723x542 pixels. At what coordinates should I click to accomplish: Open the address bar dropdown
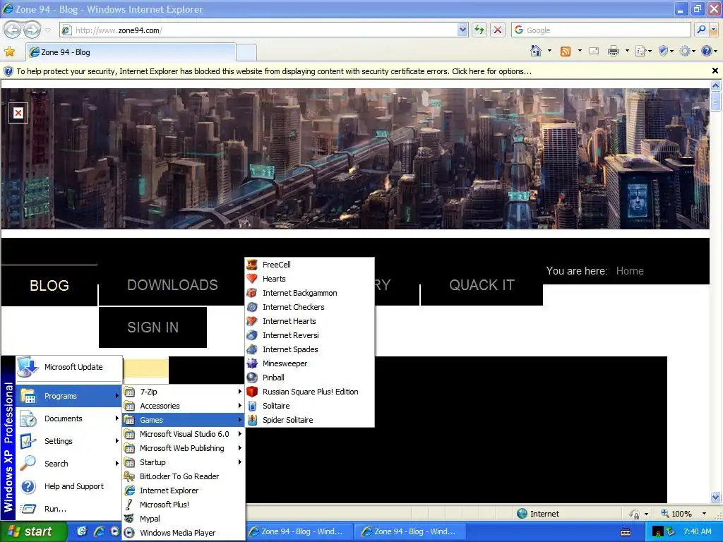pos(463,30)
